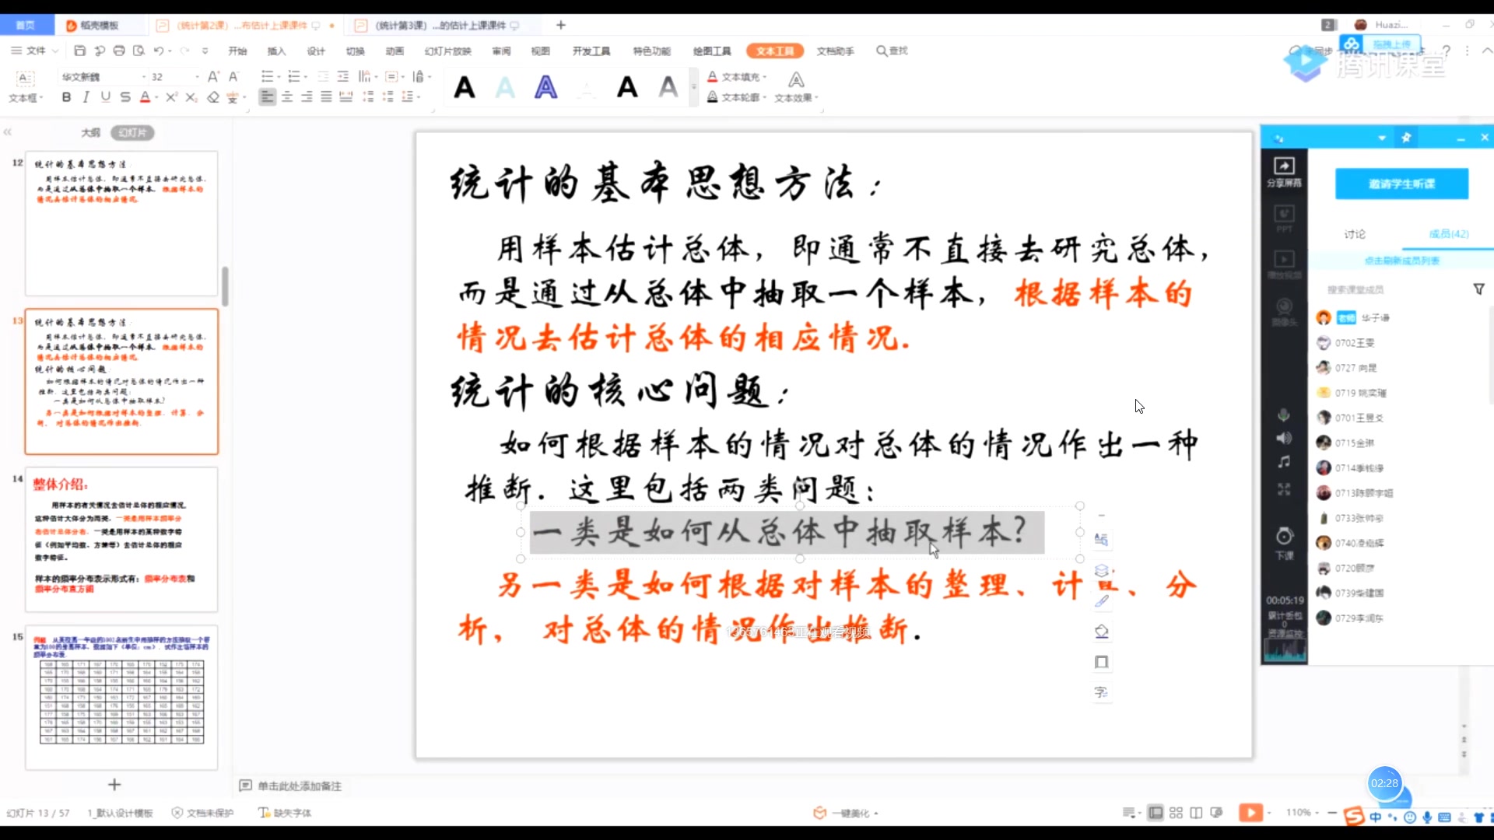Toggle italic formatting
Image resolution: width=1494 pixels, height=840 pixels.
[86, 96]
